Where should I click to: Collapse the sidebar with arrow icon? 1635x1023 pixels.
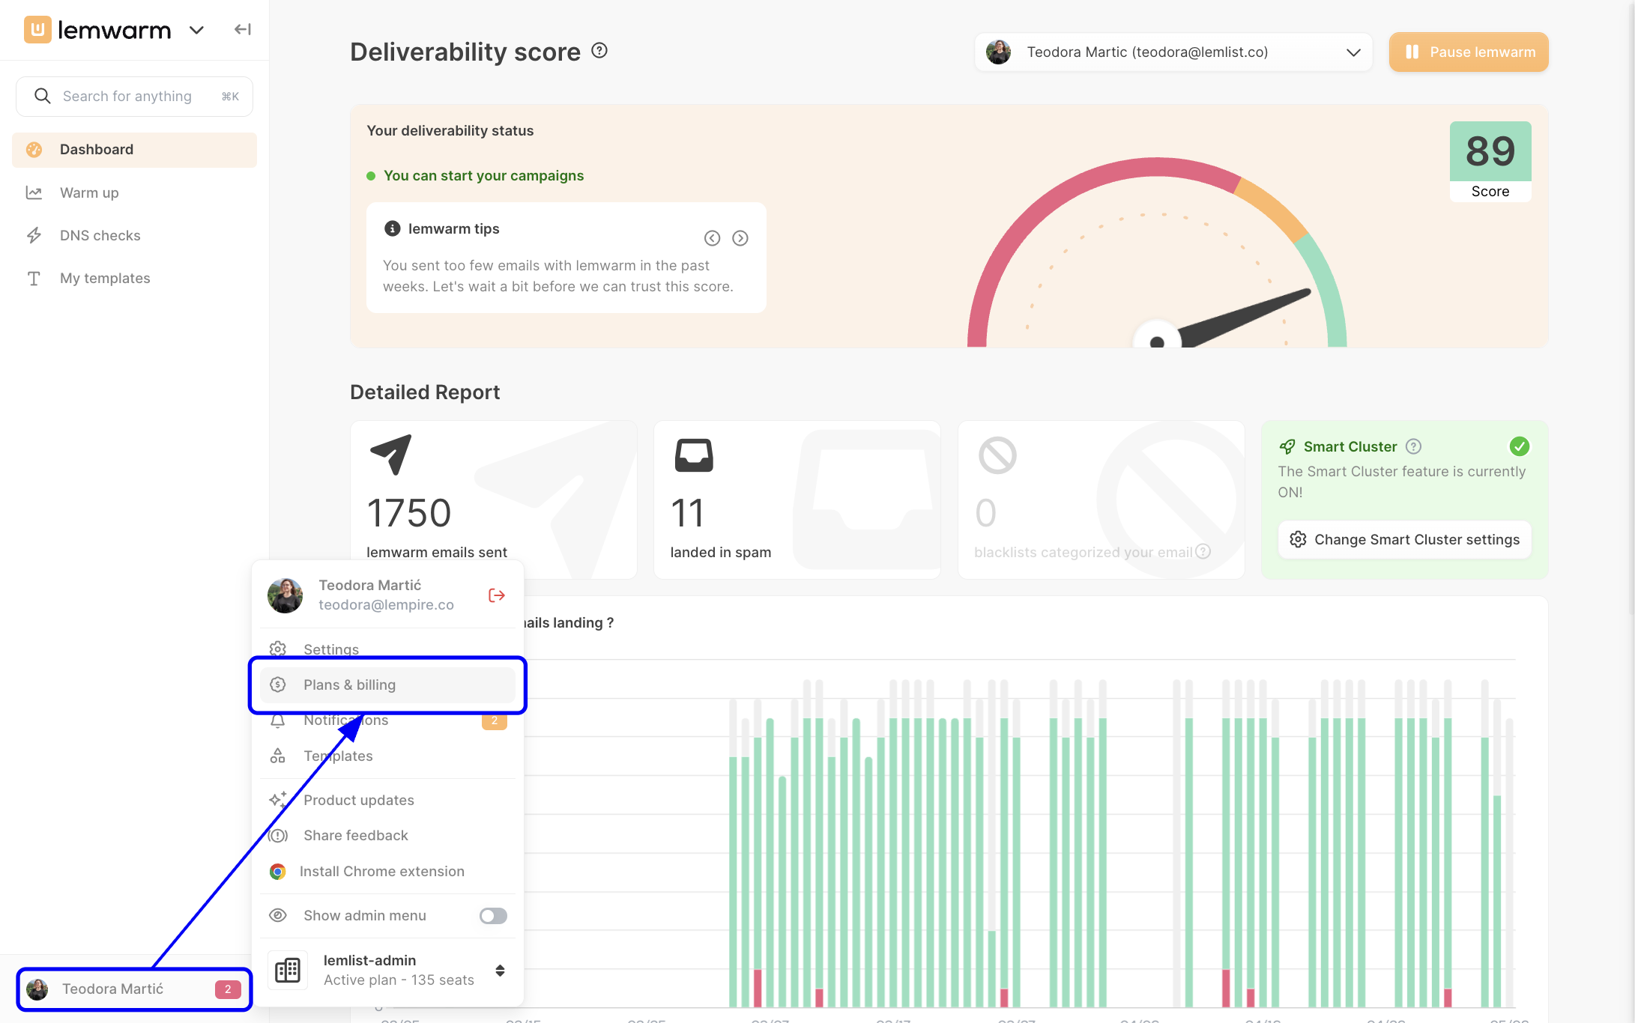click(x=242, y=30)
